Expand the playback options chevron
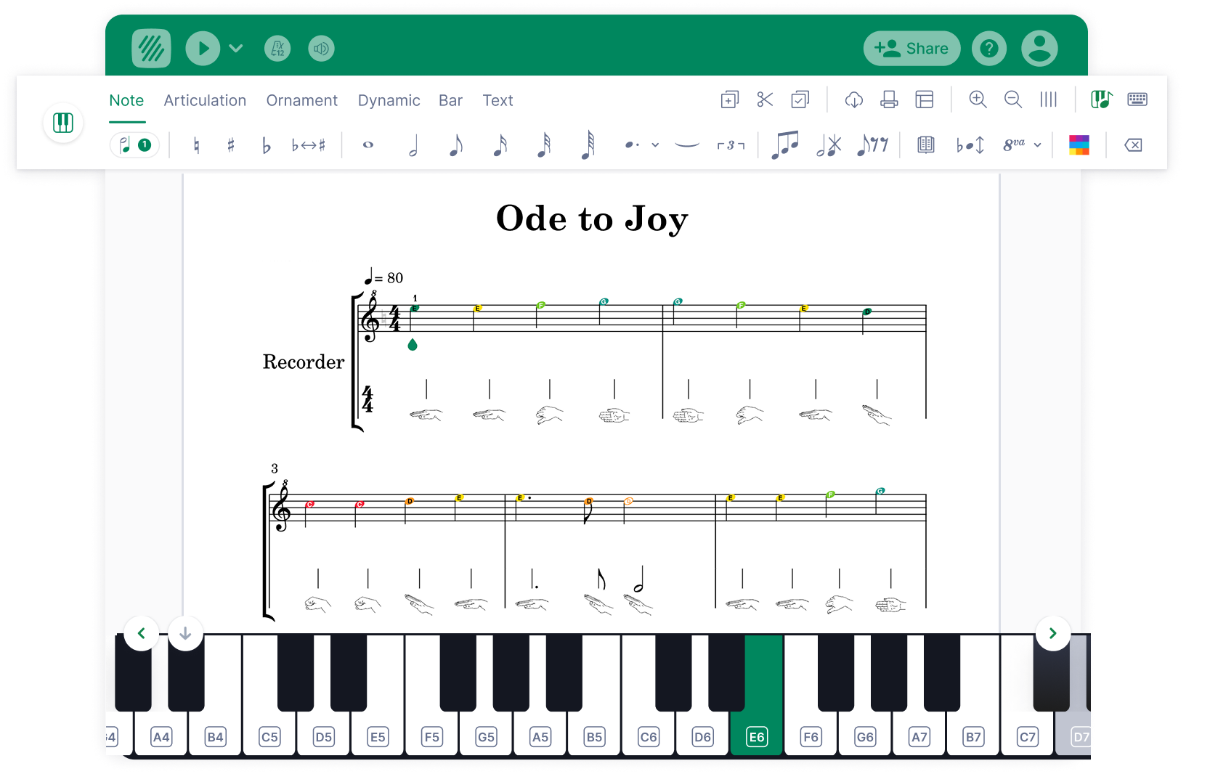The width and height of the screenshot is (1210, 774). 236,49
